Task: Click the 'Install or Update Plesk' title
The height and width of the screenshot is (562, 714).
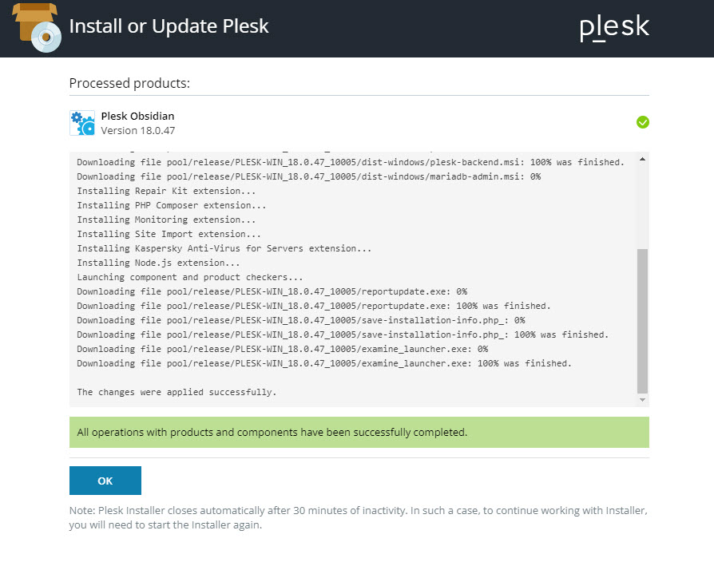Action: [169, 26]
